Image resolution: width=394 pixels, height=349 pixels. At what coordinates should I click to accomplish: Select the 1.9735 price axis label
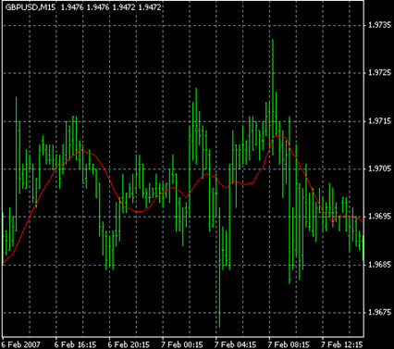tap(380, 25)
